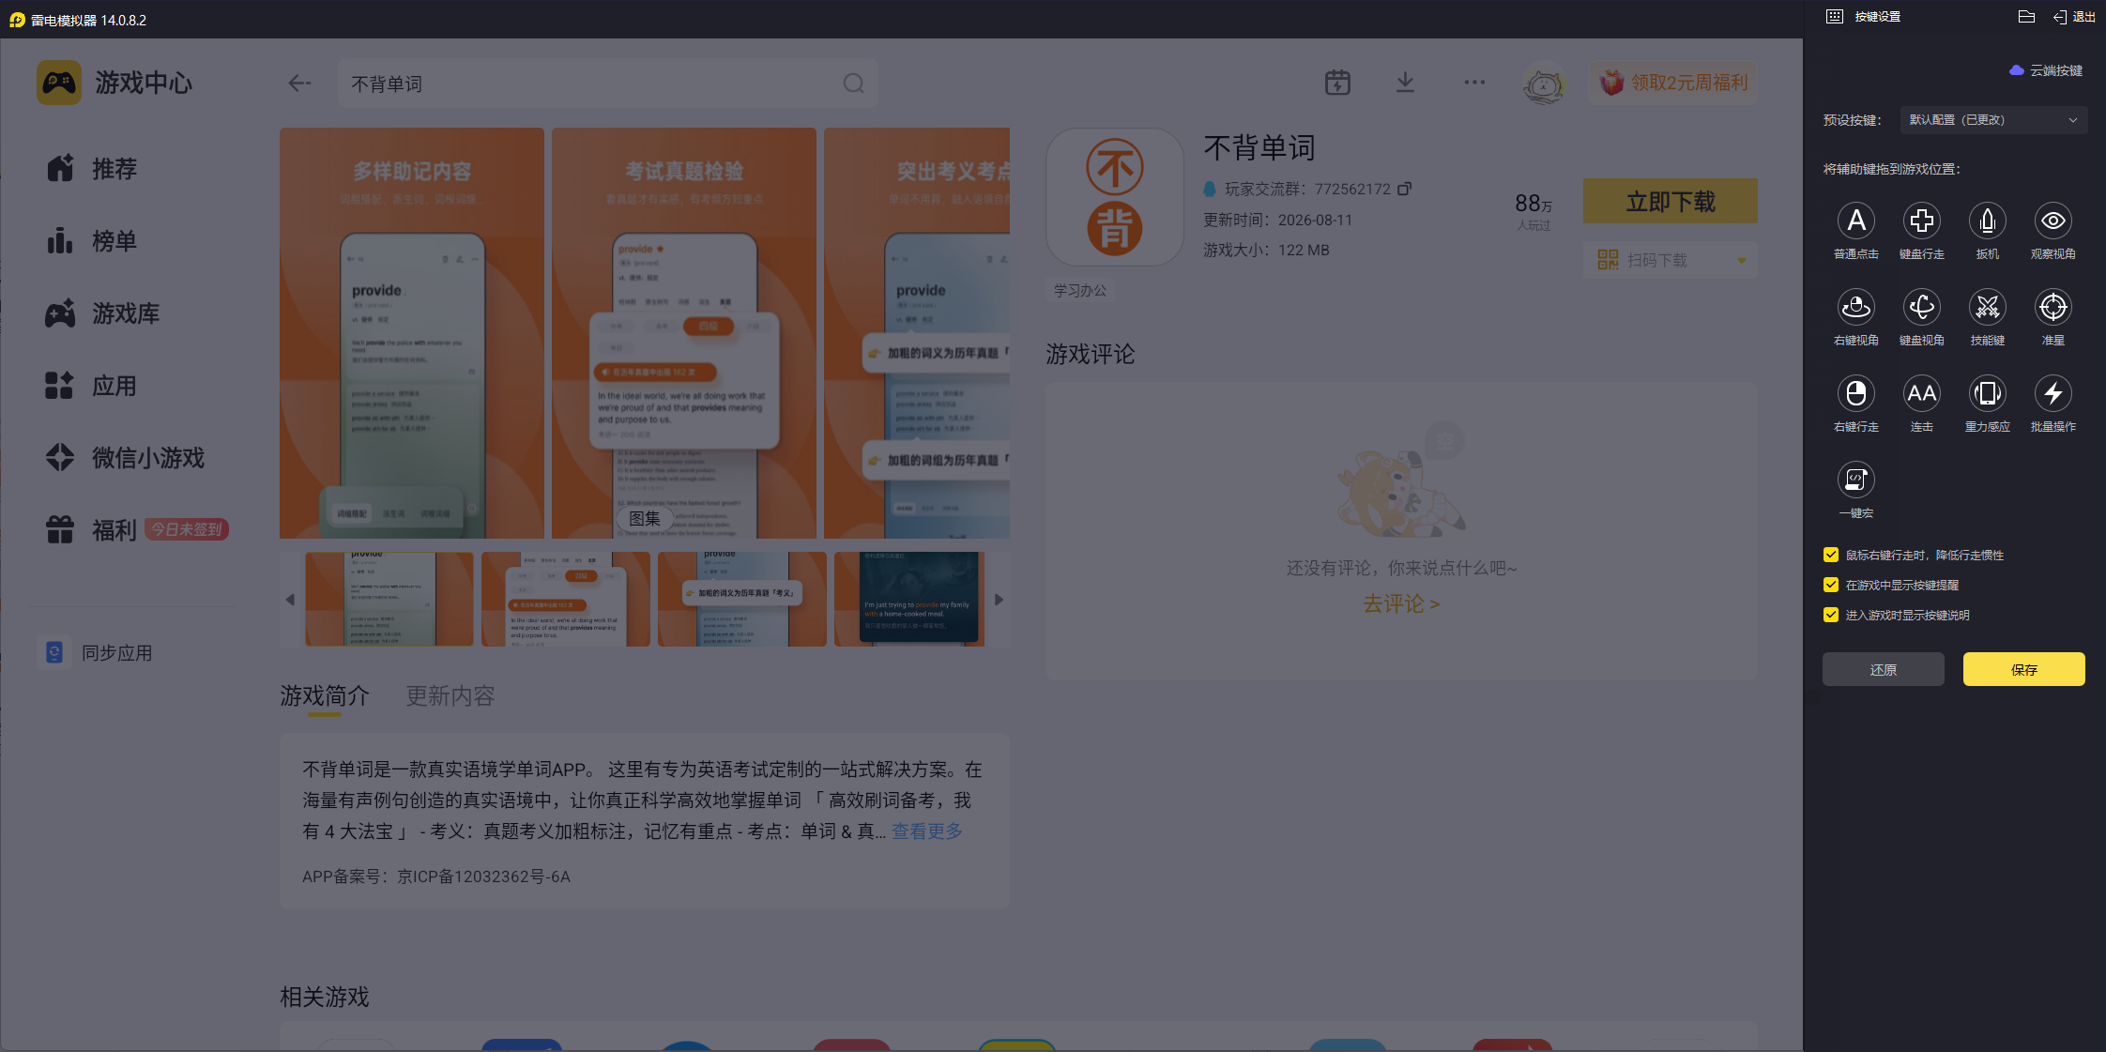Click 退出 to exit key settings

click(x=2074, y=17)
